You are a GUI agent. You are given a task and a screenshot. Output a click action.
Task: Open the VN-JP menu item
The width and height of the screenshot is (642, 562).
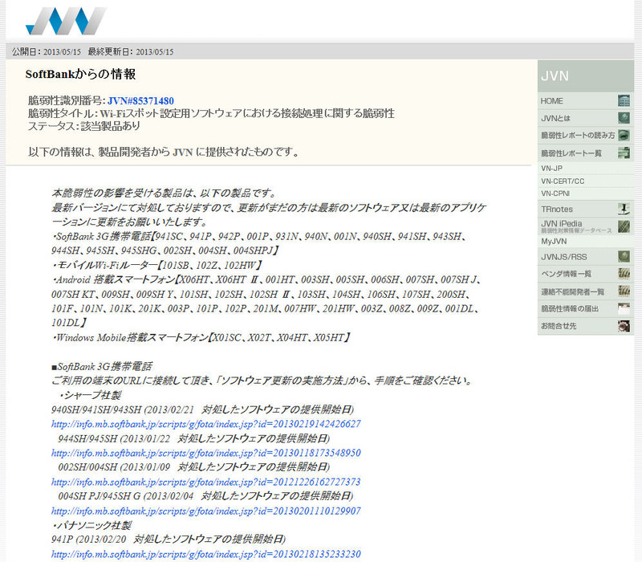pyautogui.click(x=552, y=169)
